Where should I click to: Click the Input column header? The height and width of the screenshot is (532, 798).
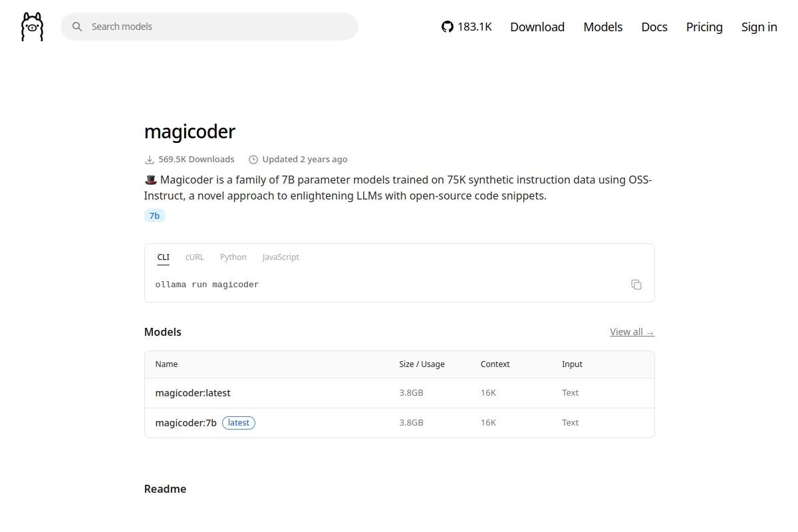(572, 364)
